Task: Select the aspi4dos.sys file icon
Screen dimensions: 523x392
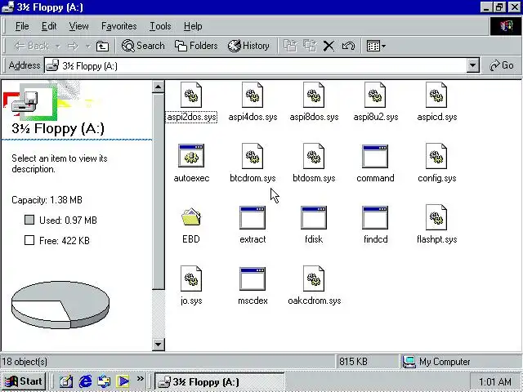Action: 253,96
